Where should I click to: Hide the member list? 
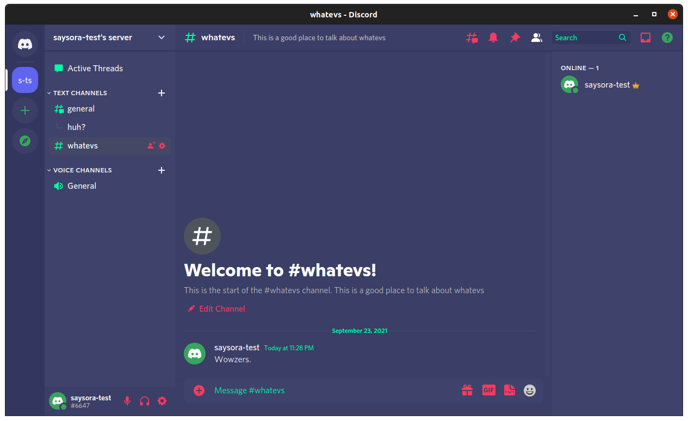pos(536,37)
